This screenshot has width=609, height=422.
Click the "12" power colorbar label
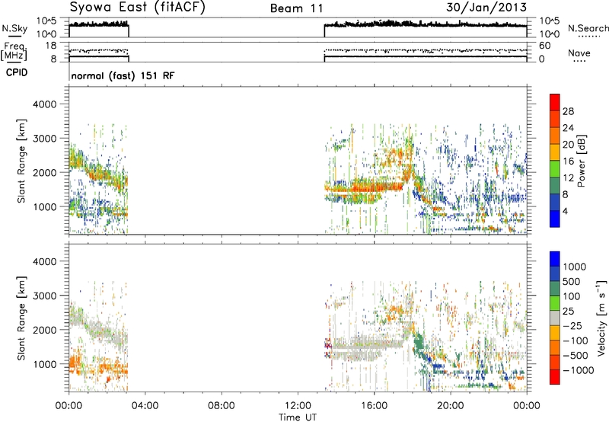(x=568, y=178)
